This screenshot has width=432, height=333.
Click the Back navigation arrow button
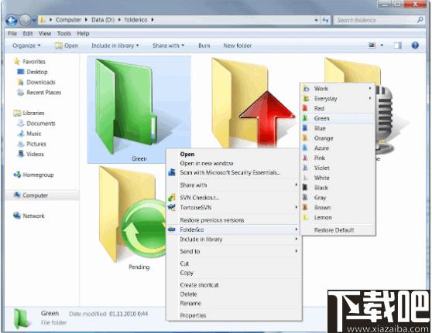click(x=12, y=20)
